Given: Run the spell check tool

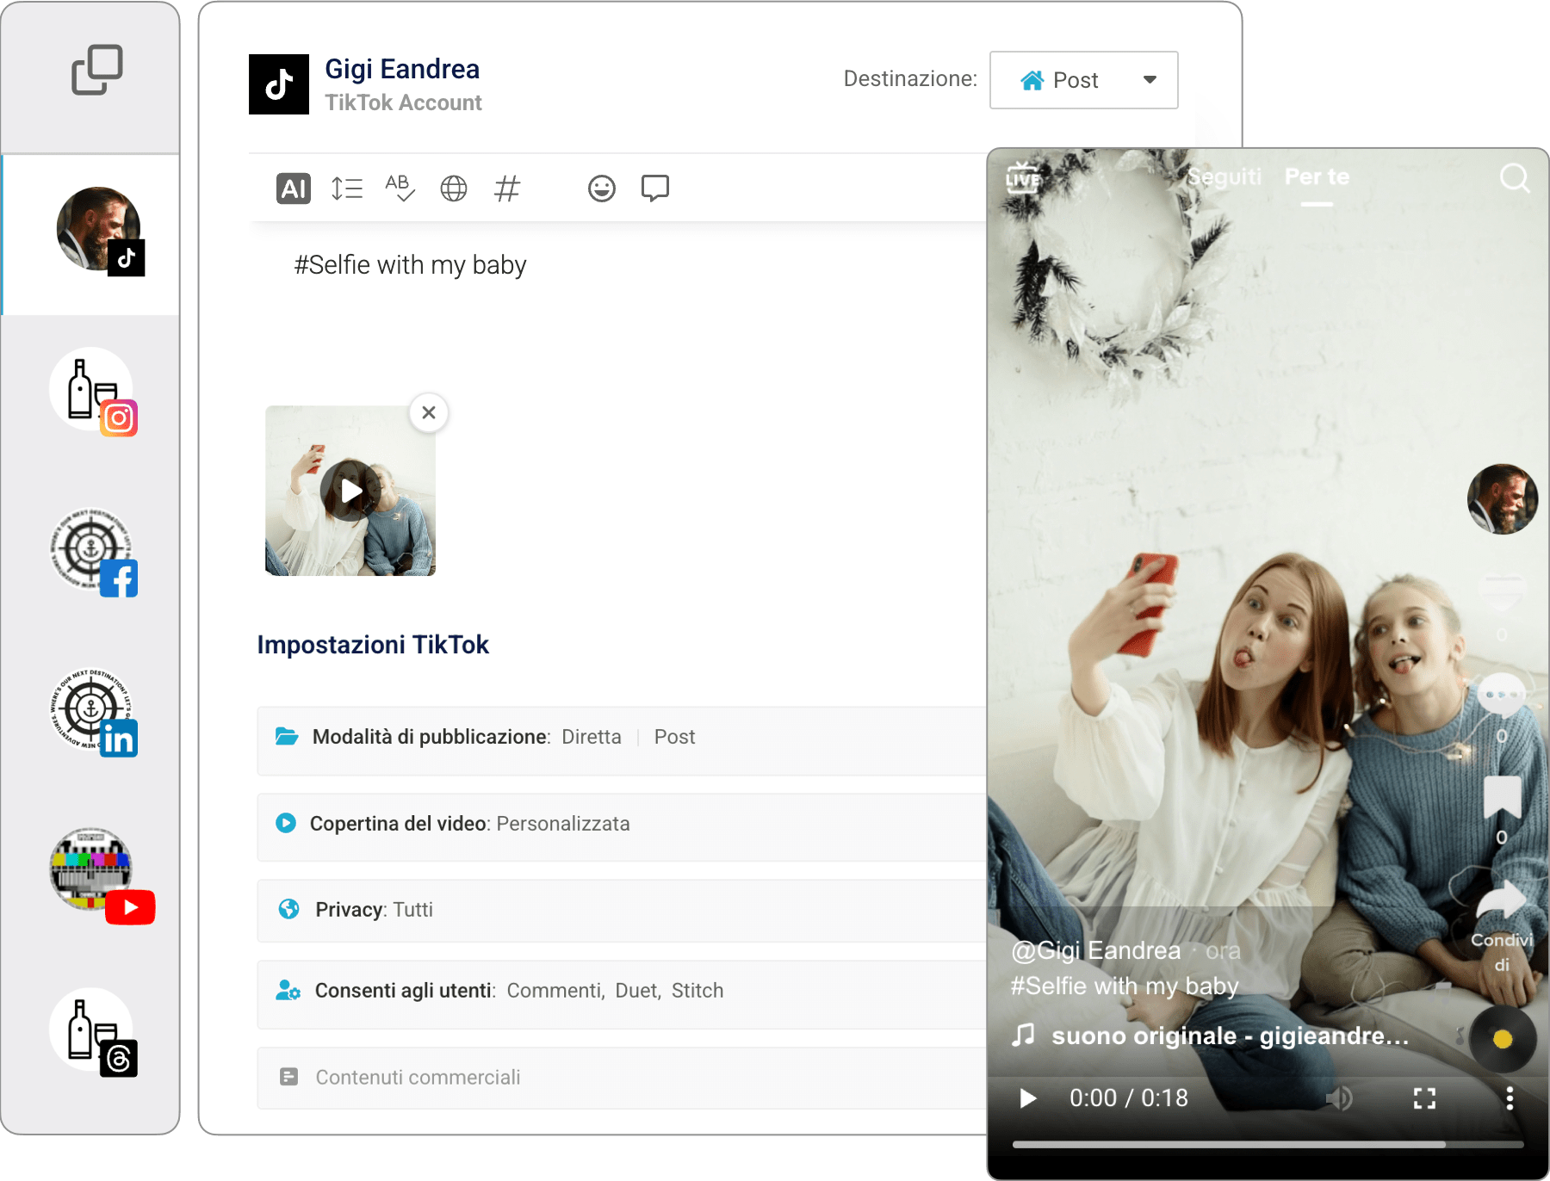Looking at the screenshot, I should point(400,189).
